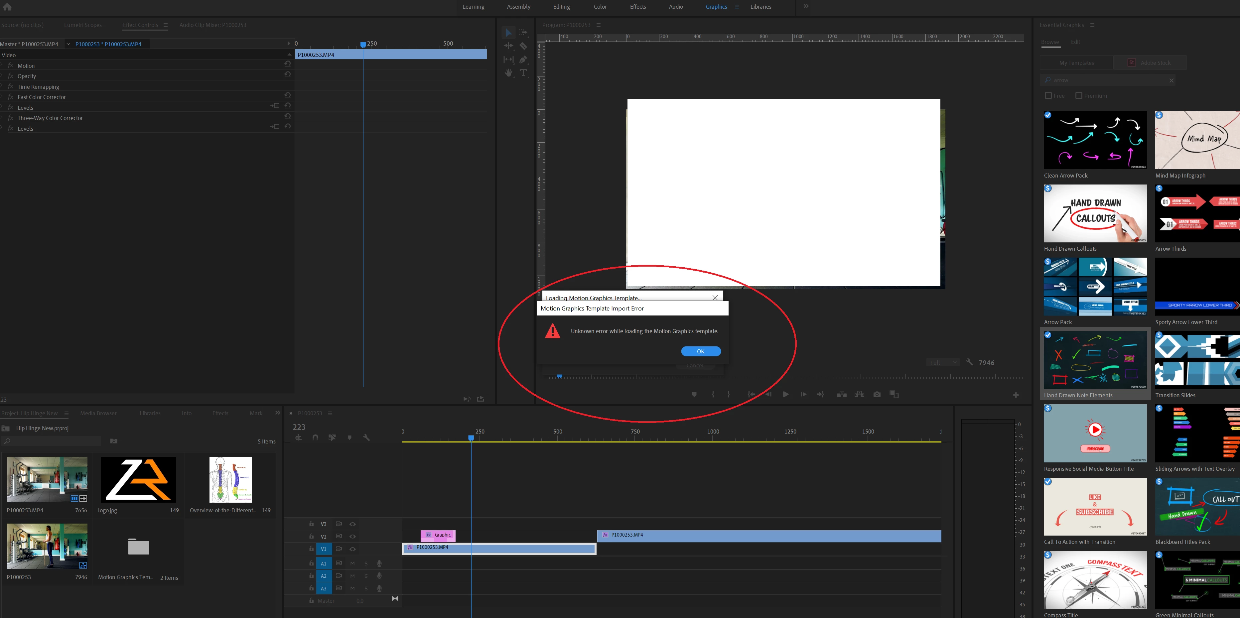This screenshot has height=618, width=1240.
Task: Open the Full playback resolution dropdown
Action: [942, 362]
